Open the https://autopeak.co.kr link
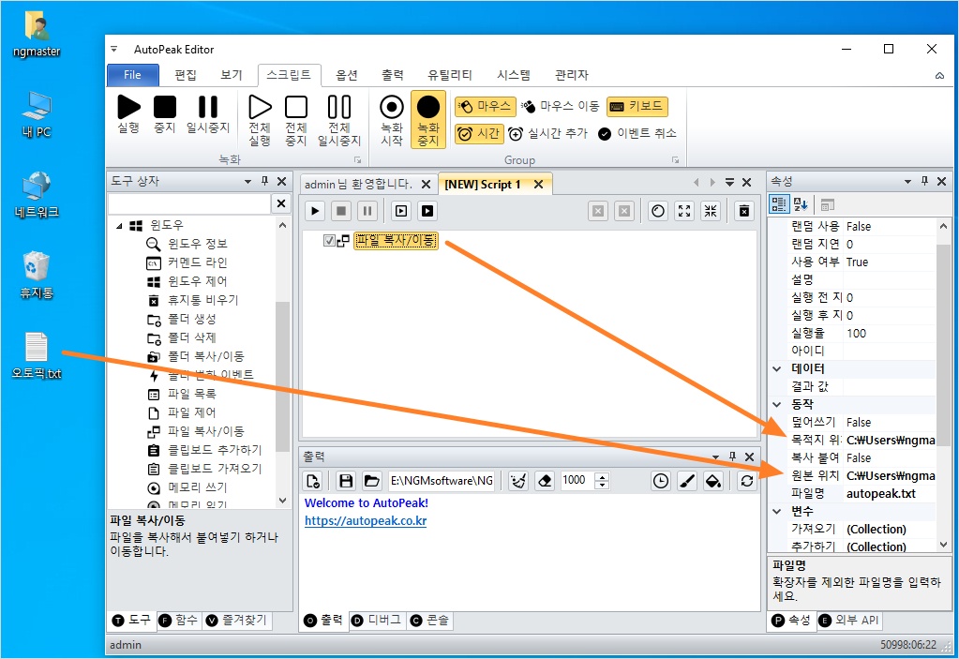 click(x=366, y=521)
